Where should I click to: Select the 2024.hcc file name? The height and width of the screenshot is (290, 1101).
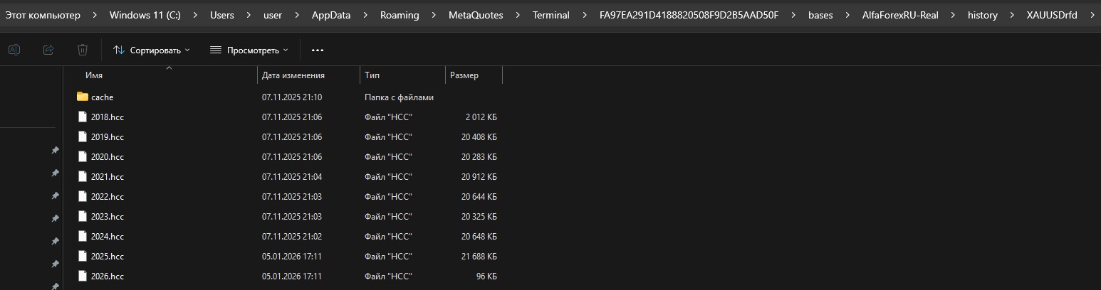(108, 236)
